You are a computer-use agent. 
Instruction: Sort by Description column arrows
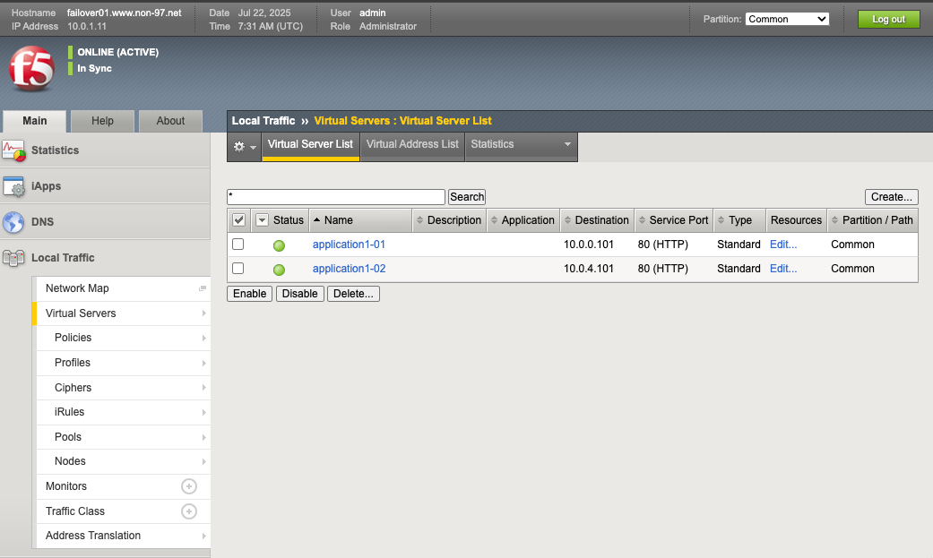tap(419, 220)
